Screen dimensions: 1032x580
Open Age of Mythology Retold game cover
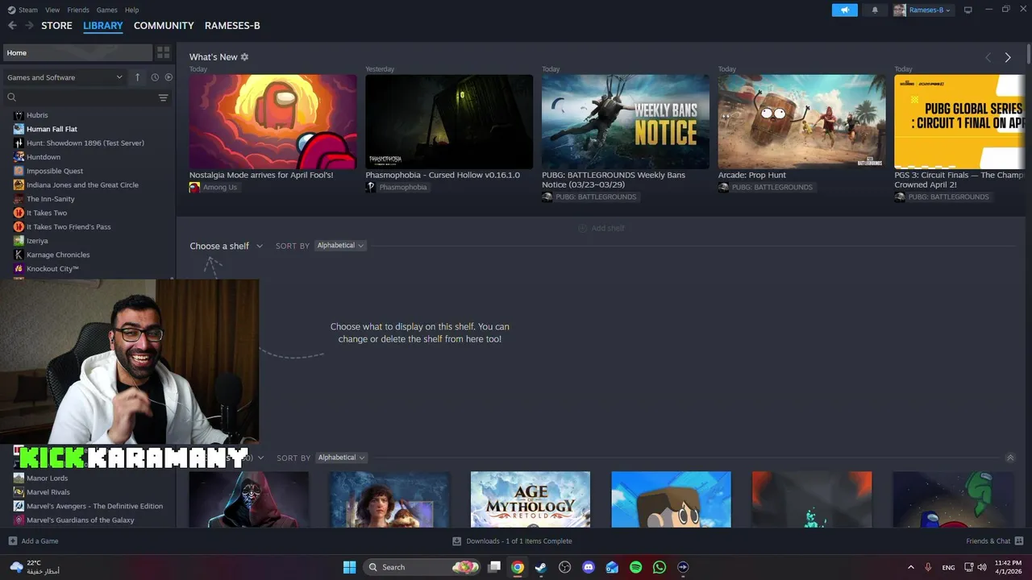coord(531,499)
